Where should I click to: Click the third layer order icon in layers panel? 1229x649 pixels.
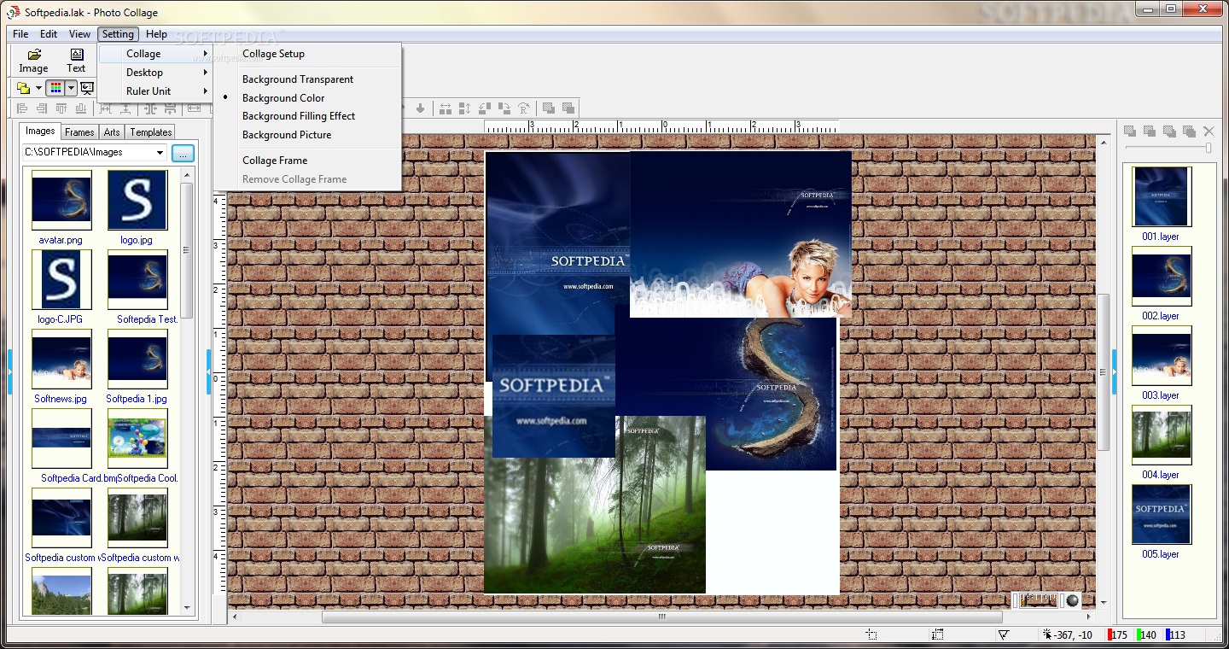1169,131
